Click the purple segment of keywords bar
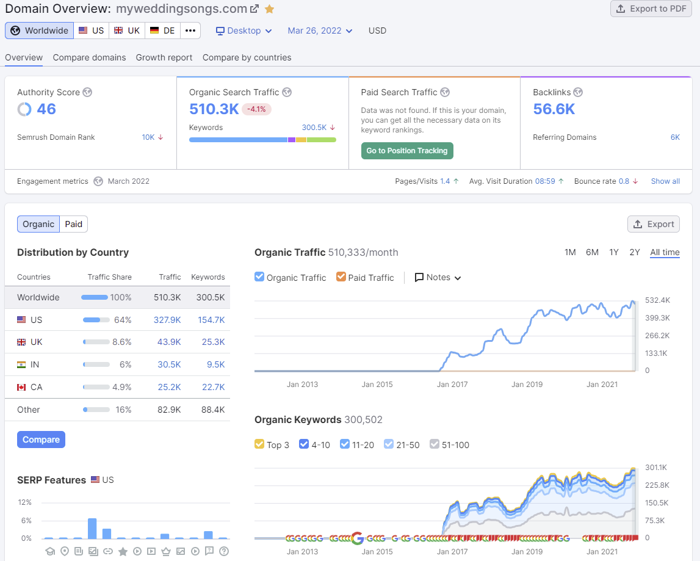Viewport: 700px width, 561px height. click(x=292, y=140)
